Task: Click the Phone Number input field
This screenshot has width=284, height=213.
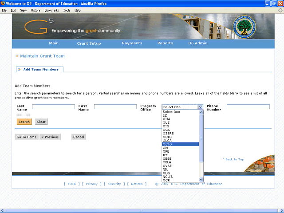Action: [x=248, y=106]
